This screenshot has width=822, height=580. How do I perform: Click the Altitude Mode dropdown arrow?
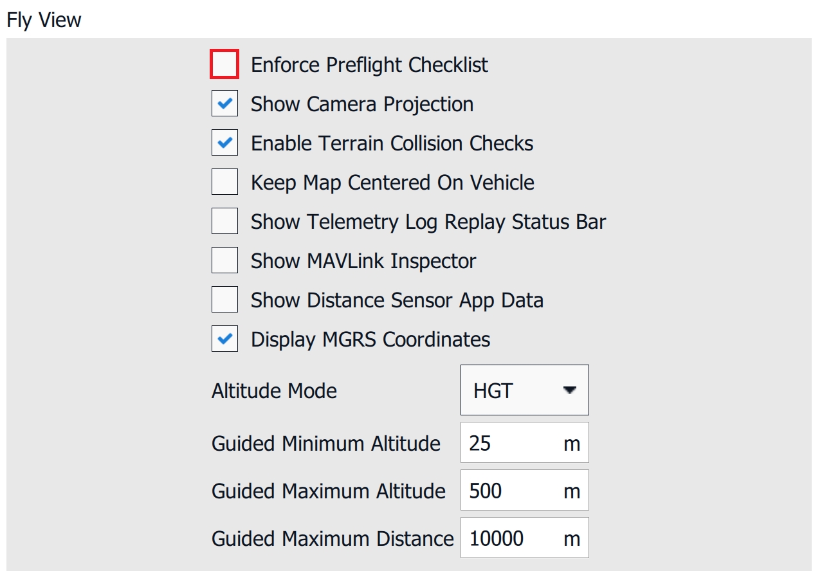(x=569, y=390)
